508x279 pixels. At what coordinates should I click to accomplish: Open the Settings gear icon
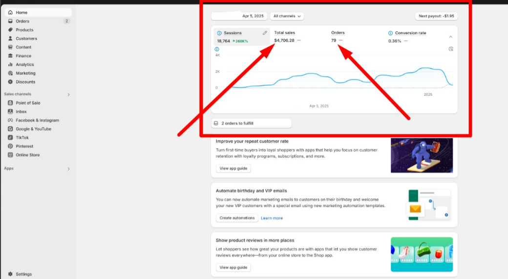click(x=10, y=274)
